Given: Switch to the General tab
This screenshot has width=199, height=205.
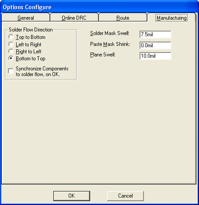Looking at the screenshot, I should (x=26, y=18).
